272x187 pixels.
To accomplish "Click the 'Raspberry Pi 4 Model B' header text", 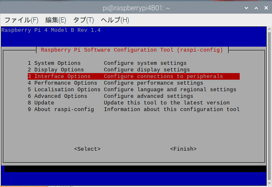I will tap(51, 30).
